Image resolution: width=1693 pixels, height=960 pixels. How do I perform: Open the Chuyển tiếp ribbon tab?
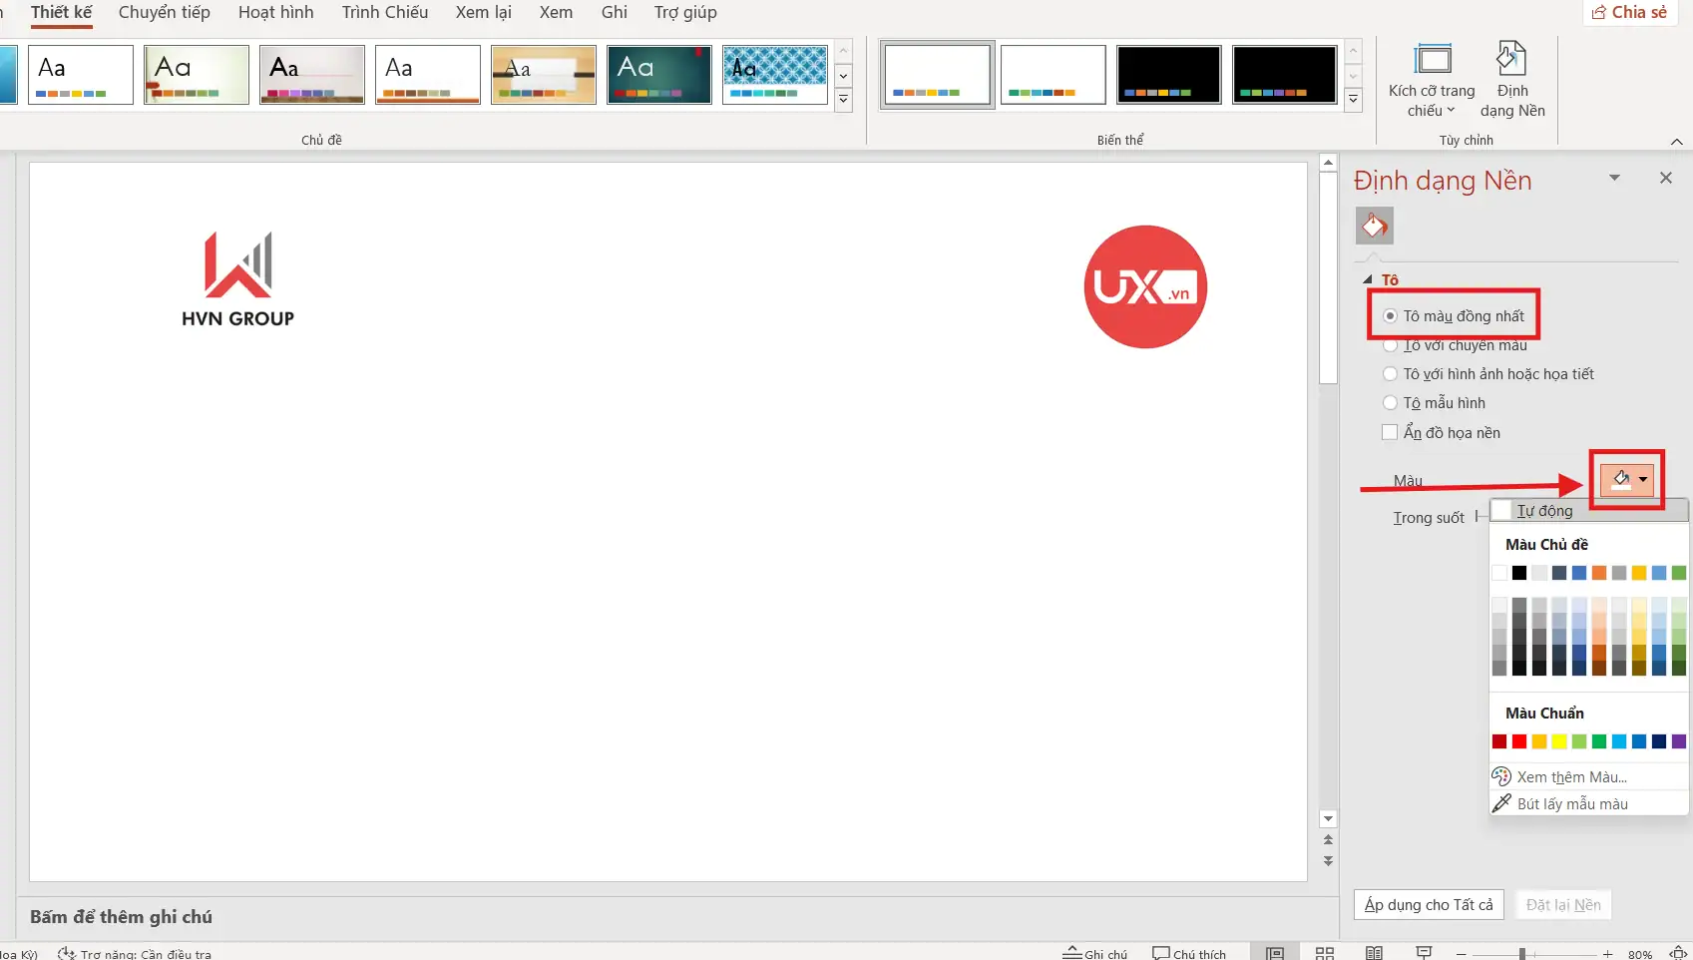tap(165, 13)
